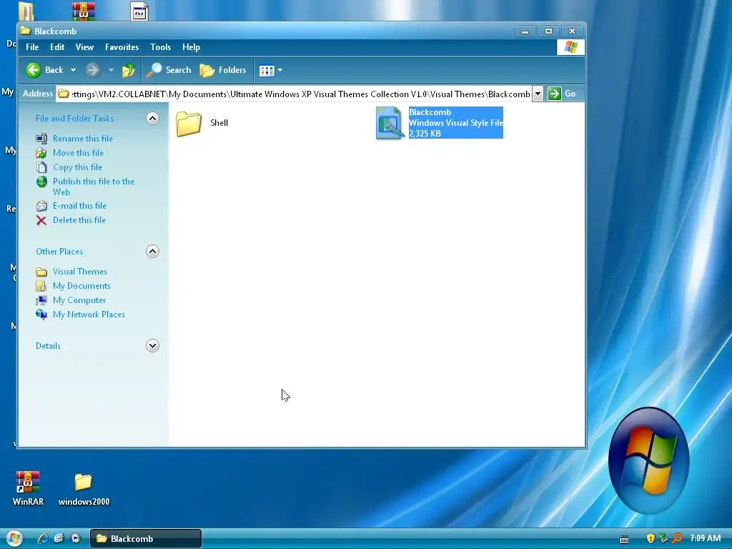Click the Blackcomb window title bar folder icon
Viewport: 732px width, 549px height.
(x=26, y=31)
